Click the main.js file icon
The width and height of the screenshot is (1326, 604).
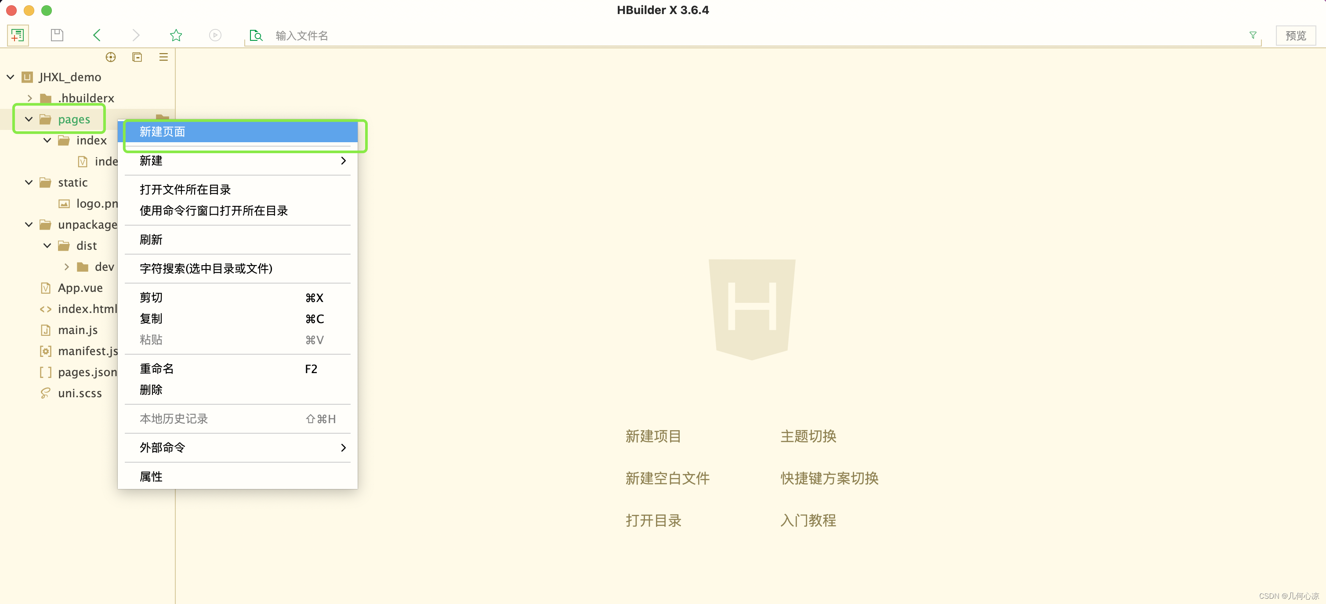click(46, 330)
